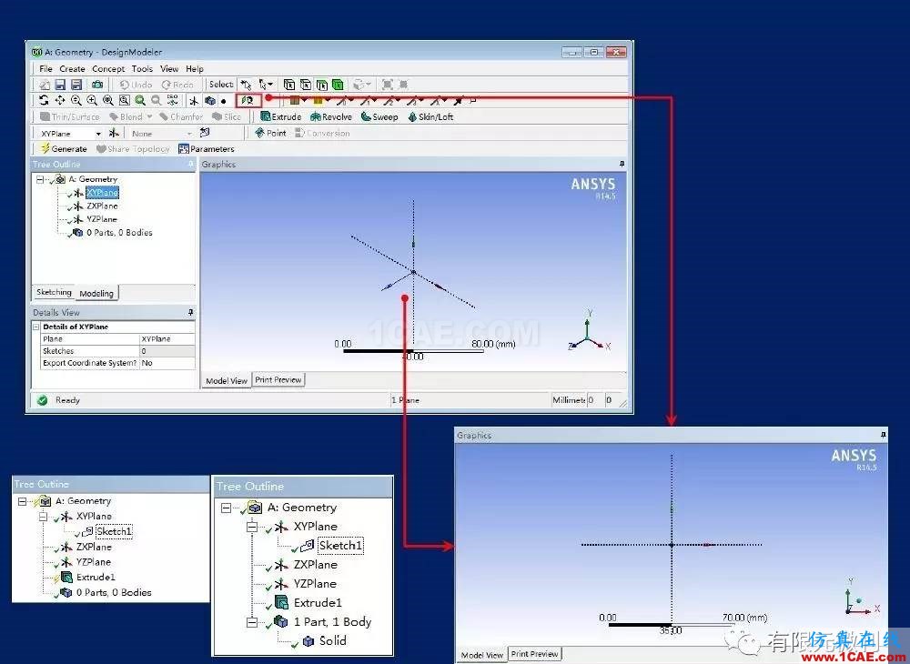
Task: Click the New file icon
Action: [45, 85]
